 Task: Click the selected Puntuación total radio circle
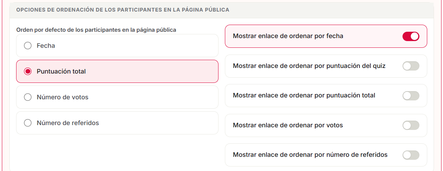click(x=28, y=71)
